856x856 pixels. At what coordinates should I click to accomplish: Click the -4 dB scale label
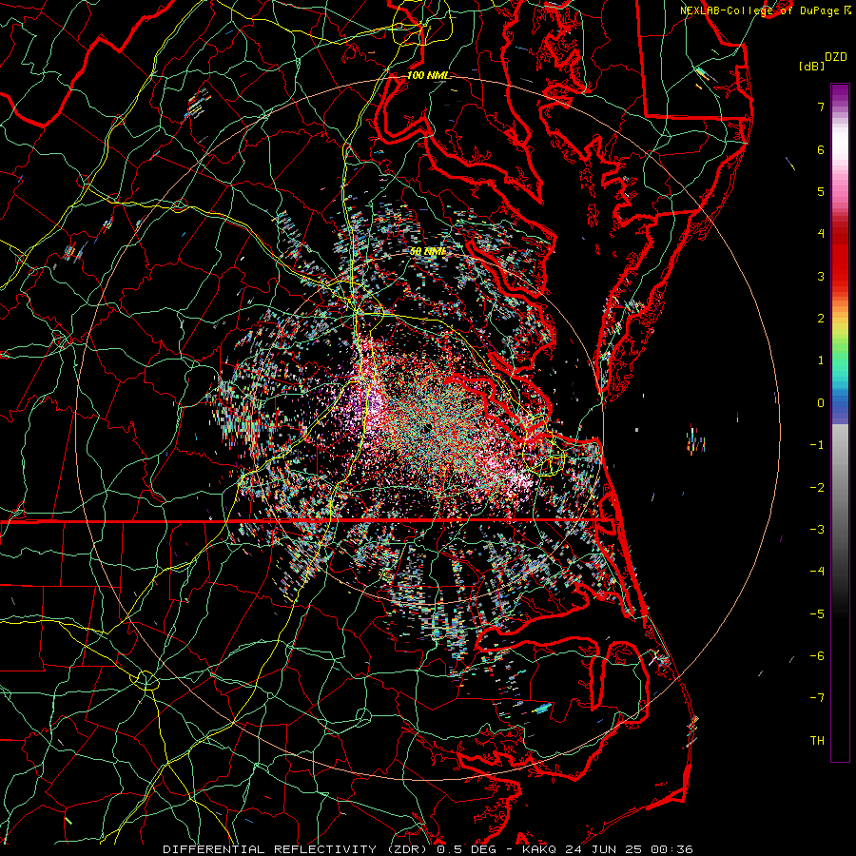click(x=817, y=572)
